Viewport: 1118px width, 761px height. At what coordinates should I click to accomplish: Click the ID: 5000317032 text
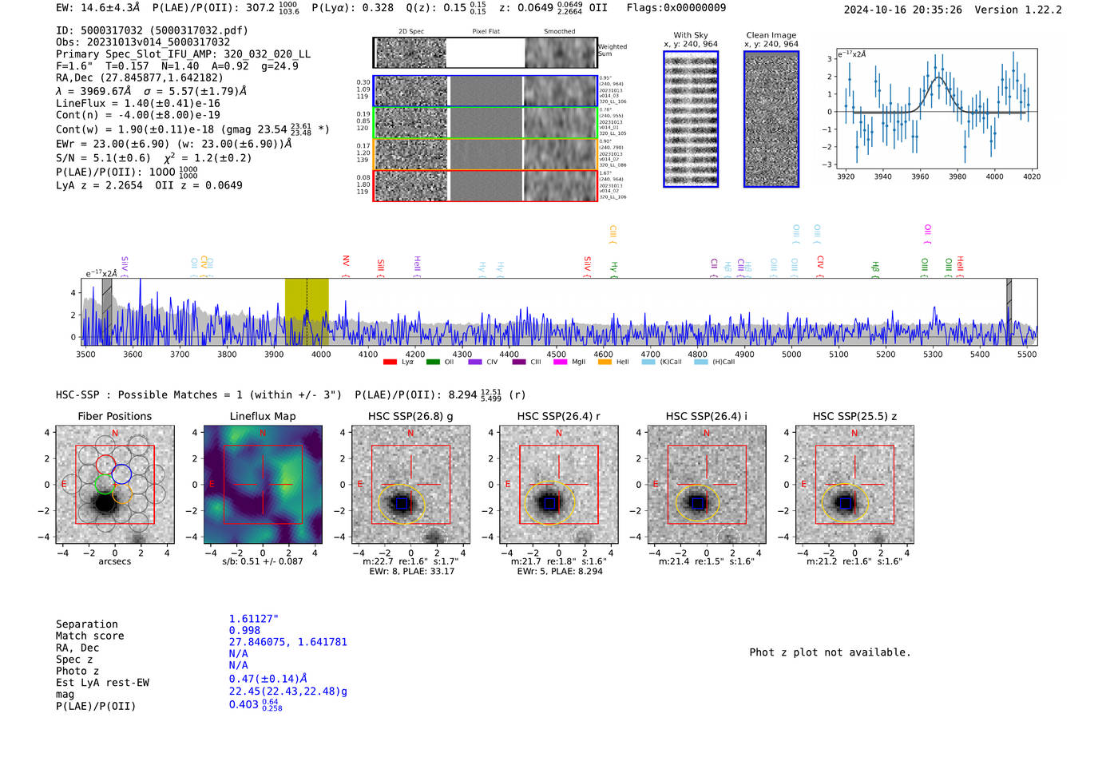[x=100, y=30]
